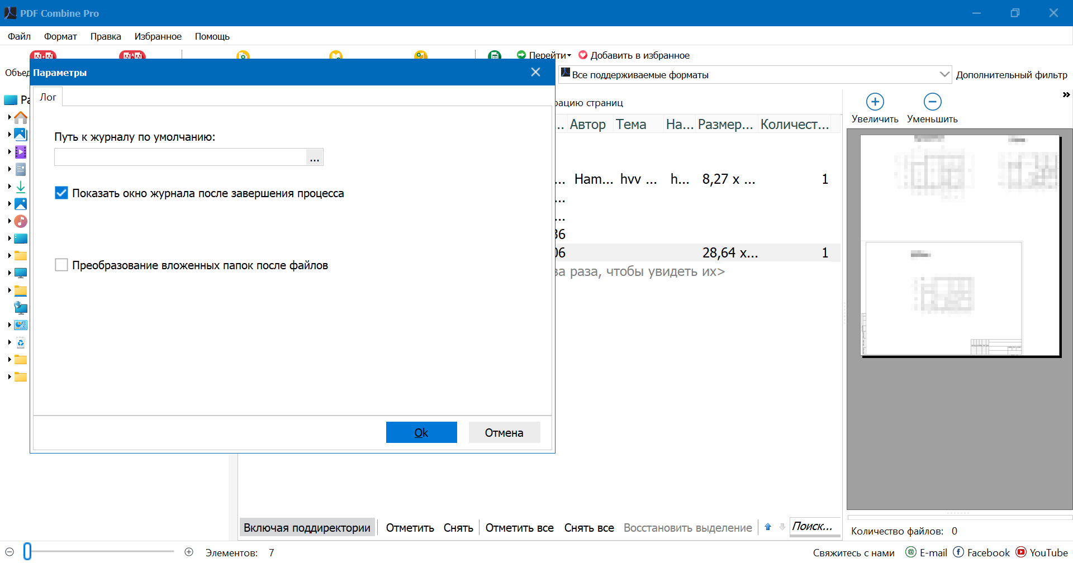
Task: Click the heart icon of Добавить в избранное
Action: 583,55
